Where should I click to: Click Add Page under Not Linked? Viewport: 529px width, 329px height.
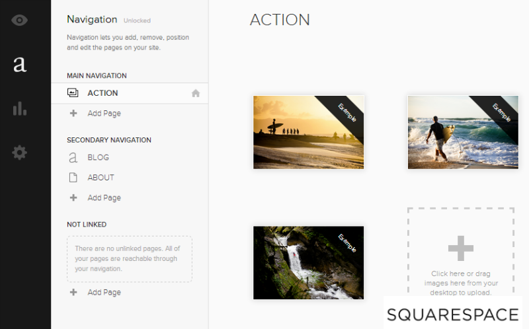104,292
